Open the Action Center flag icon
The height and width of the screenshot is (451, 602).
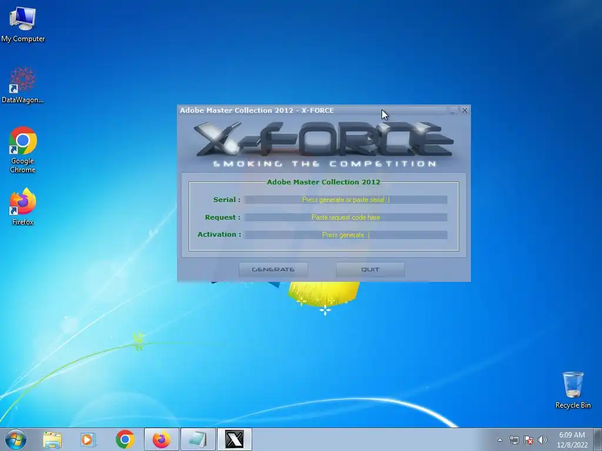click(x=529, y=440)
